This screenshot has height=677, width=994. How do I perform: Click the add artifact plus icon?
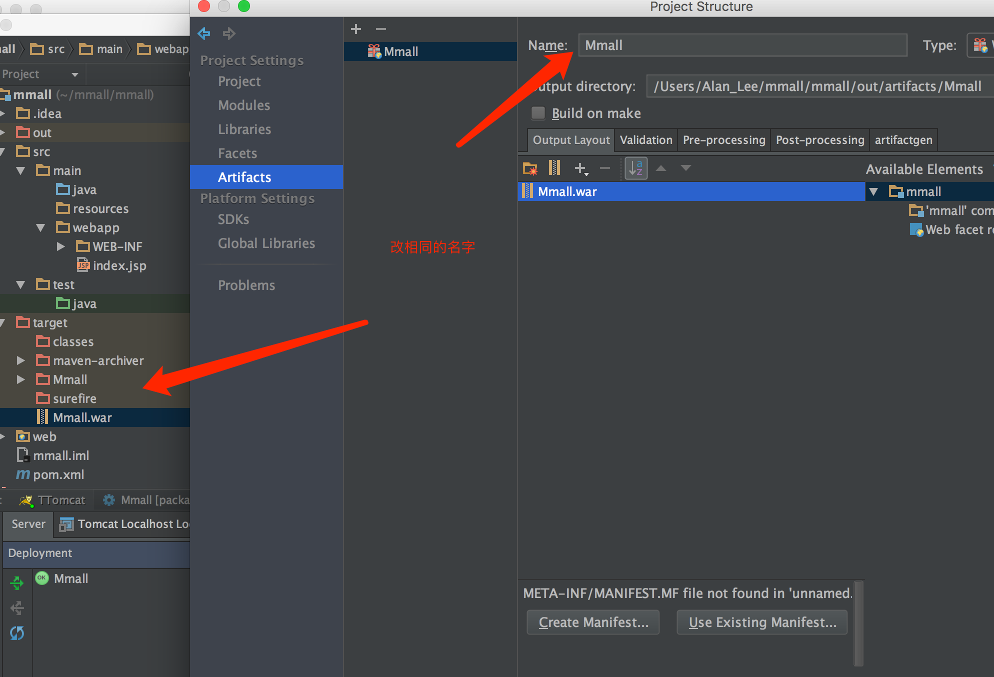356,29
